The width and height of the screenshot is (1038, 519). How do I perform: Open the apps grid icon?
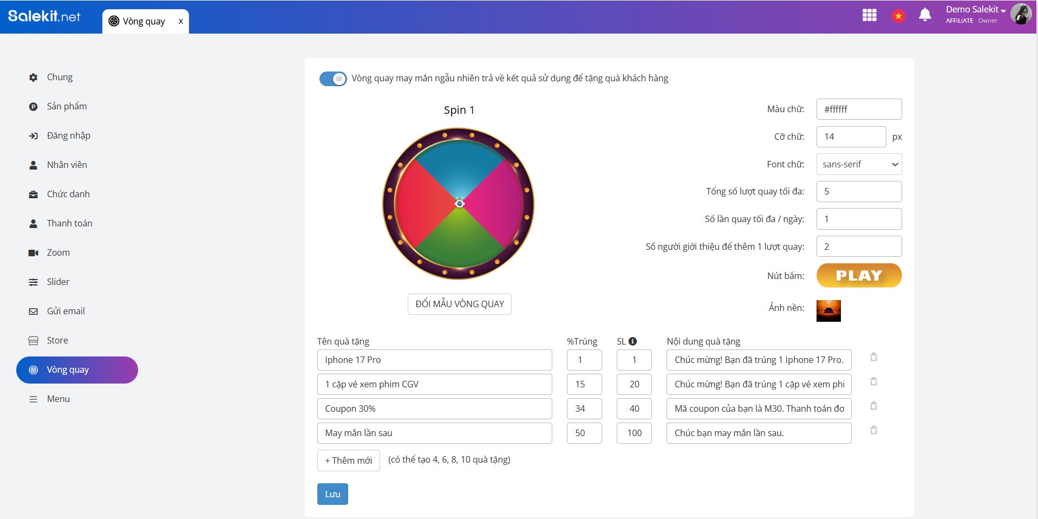(x=869, y=15)
